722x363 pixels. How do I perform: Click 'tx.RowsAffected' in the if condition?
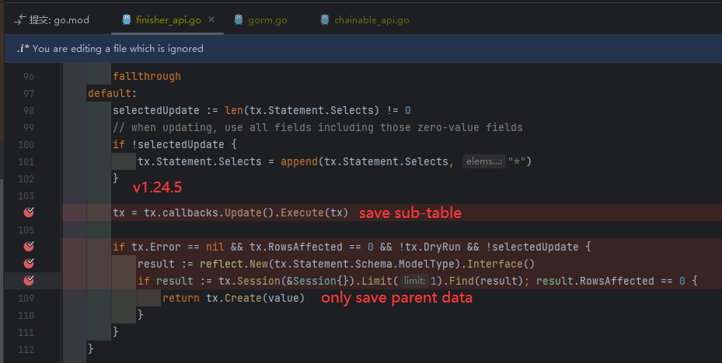point(296,247)
